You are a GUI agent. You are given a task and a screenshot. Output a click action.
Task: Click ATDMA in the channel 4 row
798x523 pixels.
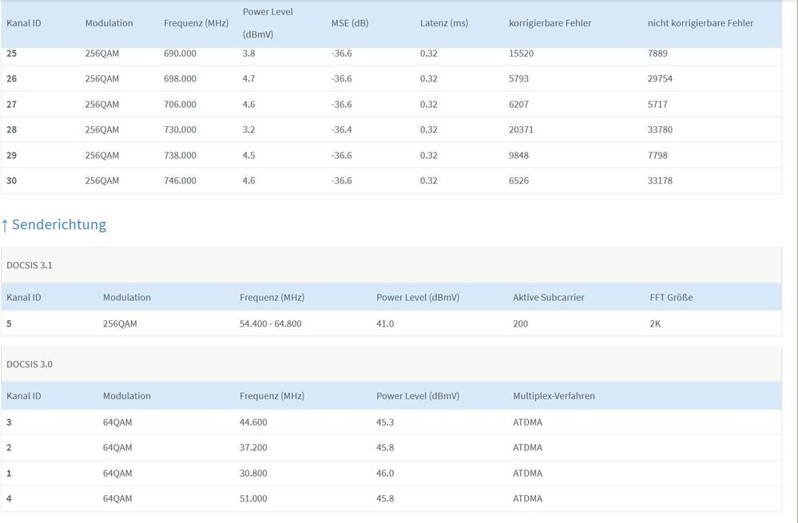(x=527, y=498)
